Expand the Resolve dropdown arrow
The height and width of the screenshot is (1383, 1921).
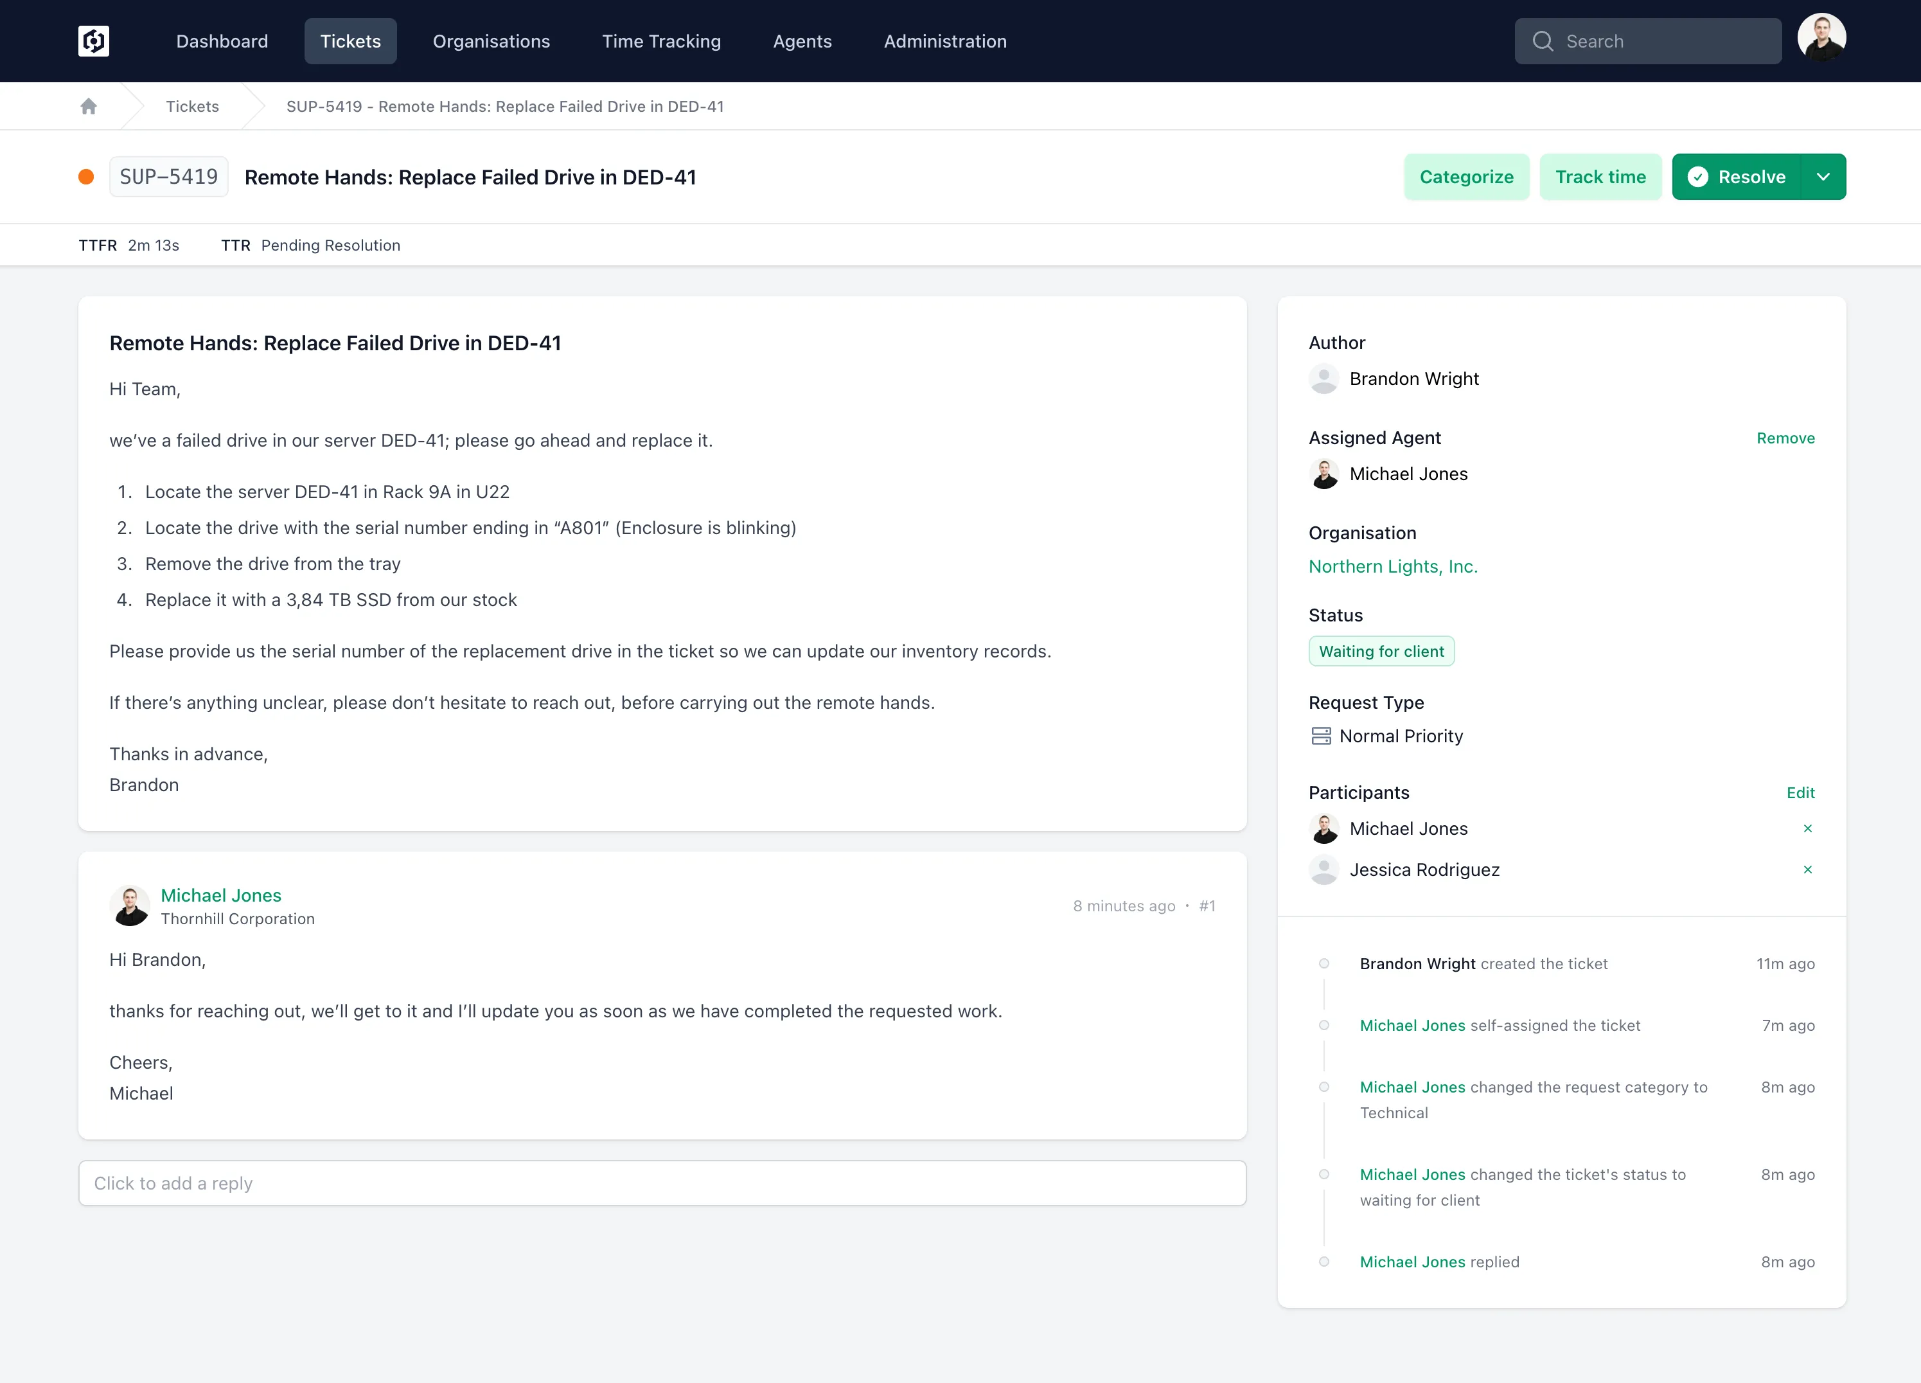click(1823, 176)
